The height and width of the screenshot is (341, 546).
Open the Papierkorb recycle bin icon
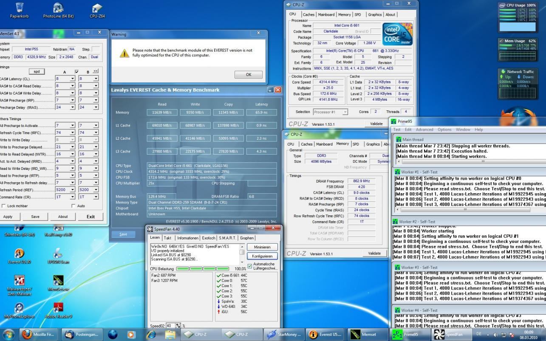coord(19,8)
